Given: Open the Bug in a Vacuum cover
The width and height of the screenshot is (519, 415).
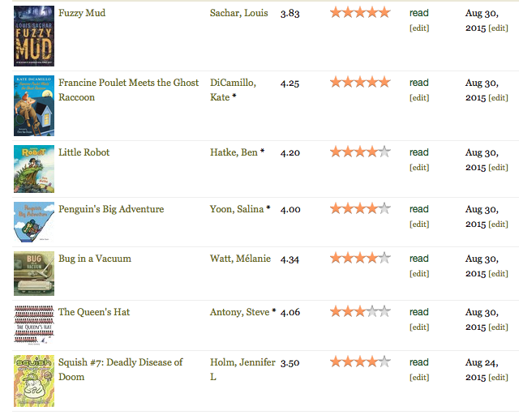Looking at the screenshot, I should [34, 273].
